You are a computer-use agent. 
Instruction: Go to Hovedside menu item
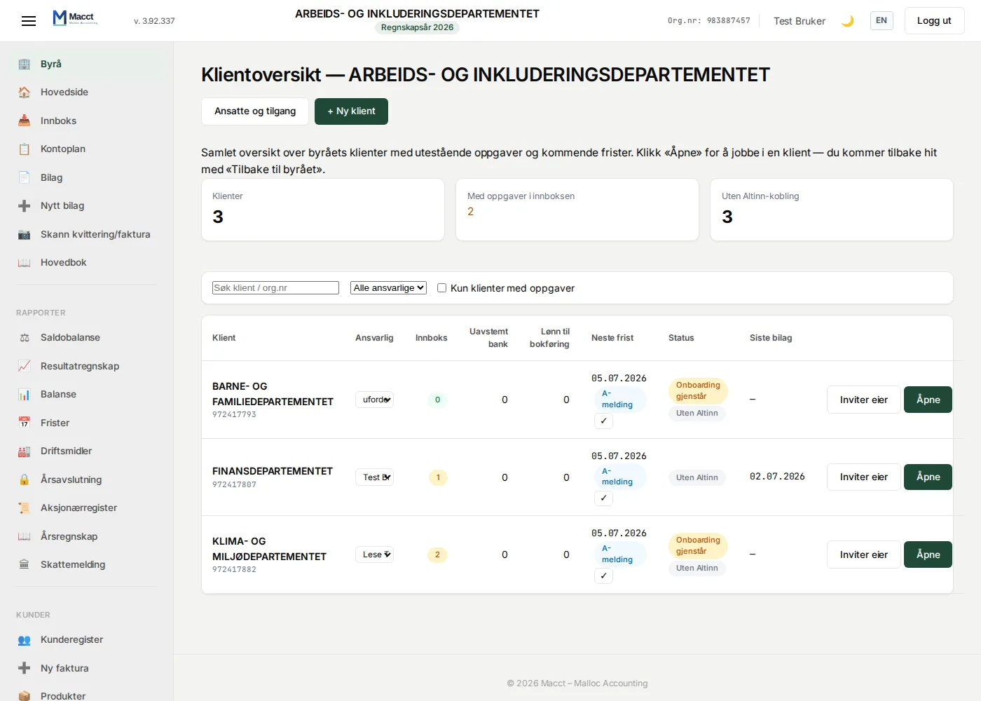click(x=87, y=93)
